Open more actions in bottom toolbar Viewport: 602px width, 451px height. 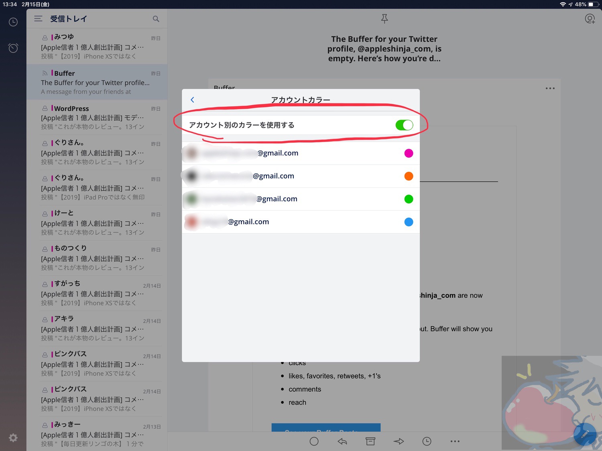point(455,441)
